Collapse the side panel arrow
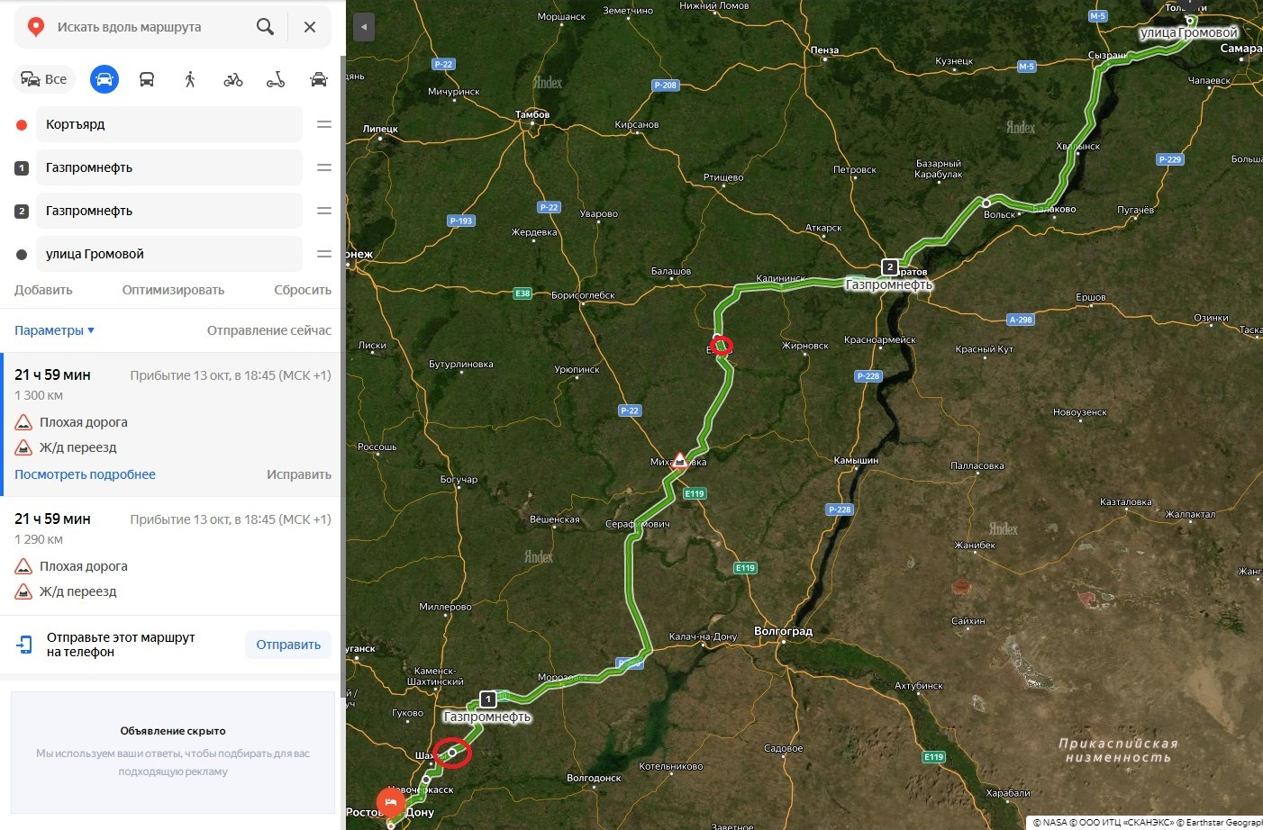This screenshot has height=830, width=1263. [363, 27]
